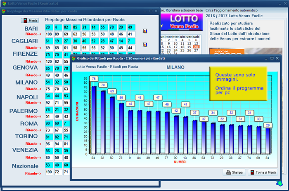Click the FIRENZE wheel label

(25, 54)
